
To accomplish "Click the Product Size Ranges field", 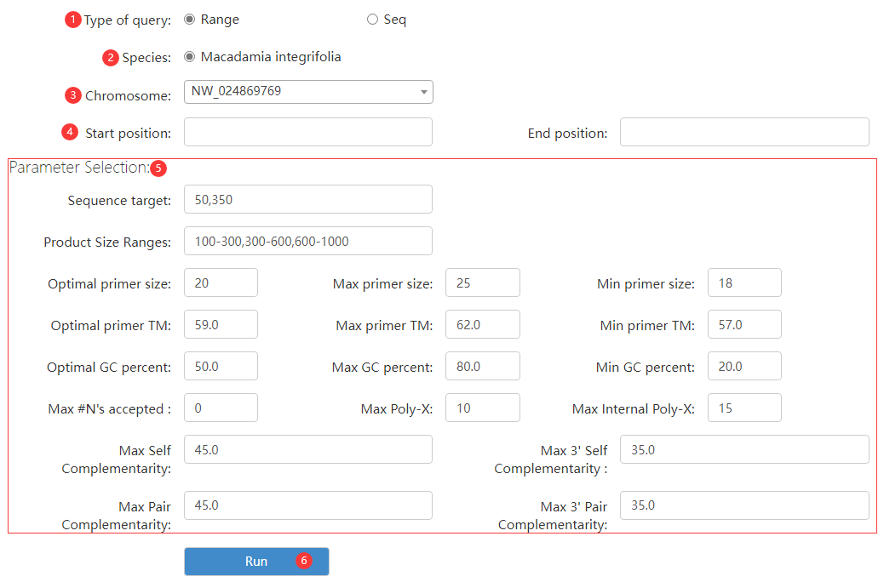I will (308, 241).
